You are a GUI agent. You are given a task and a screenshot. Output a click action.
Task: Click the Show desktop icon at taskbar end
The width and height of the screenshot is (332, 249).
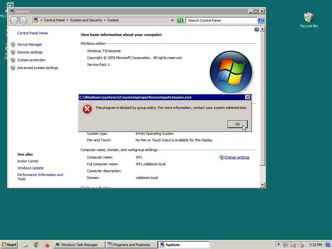point(328,245)
